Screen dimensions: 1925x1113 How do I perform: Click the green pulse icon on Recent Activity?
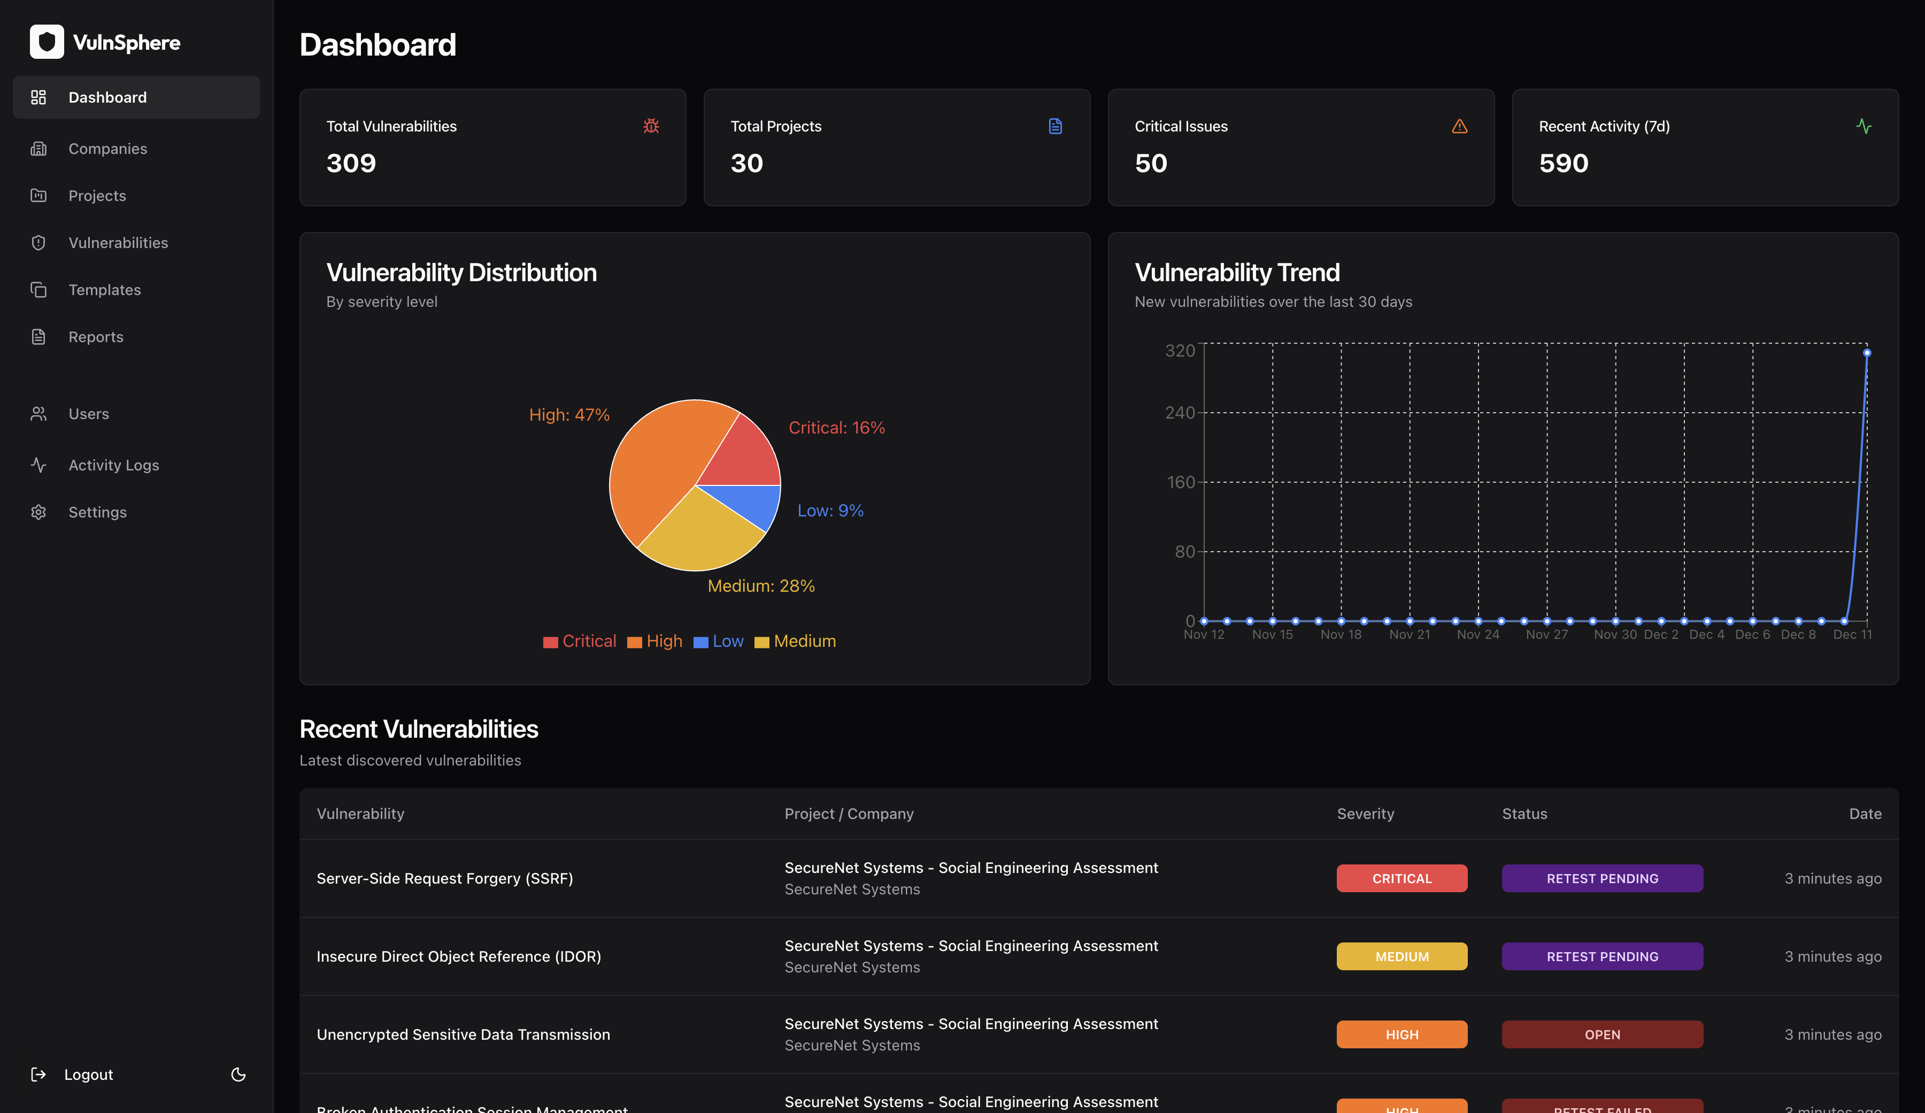pos(1863,126)
